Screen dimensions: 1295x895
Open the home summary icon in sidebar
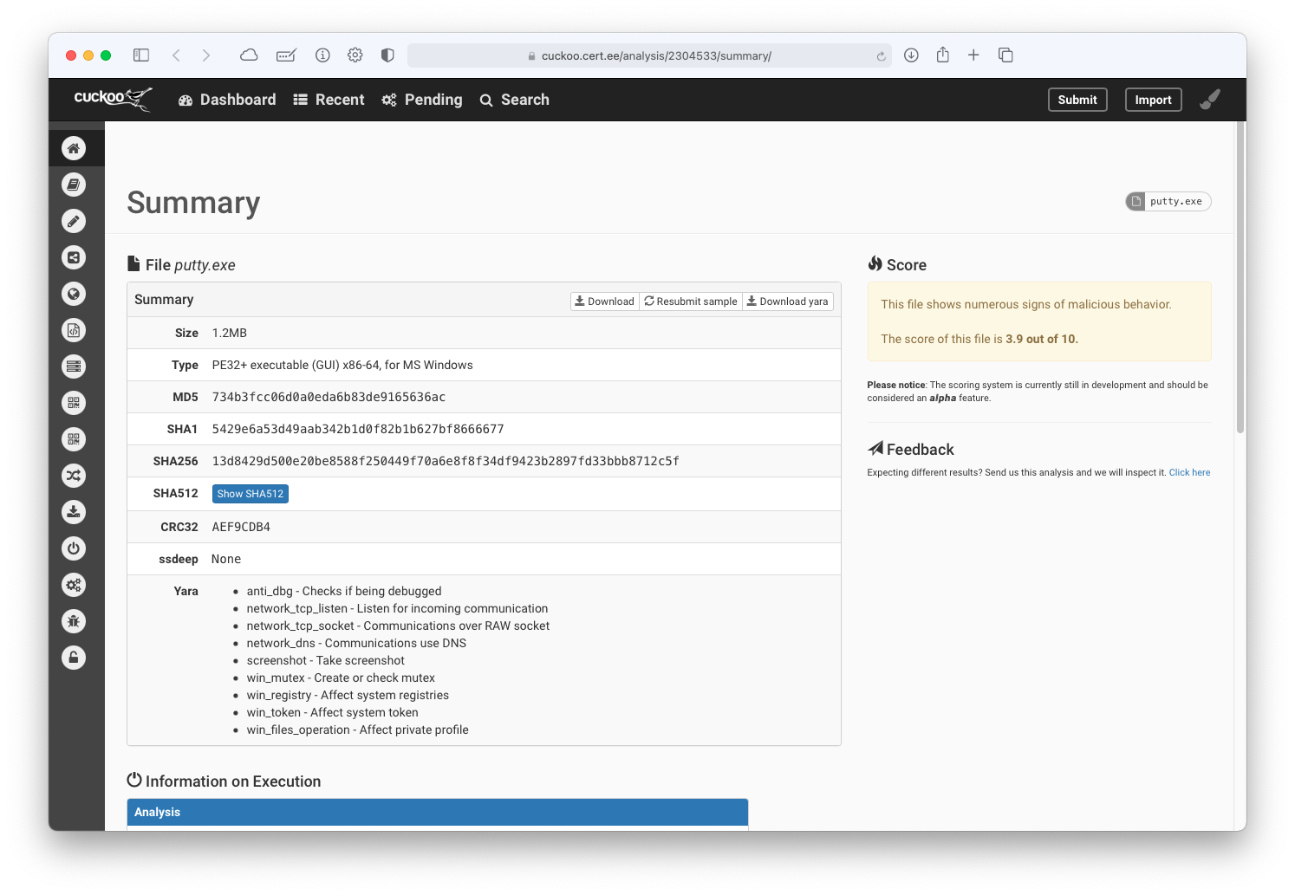click(74, 148)
